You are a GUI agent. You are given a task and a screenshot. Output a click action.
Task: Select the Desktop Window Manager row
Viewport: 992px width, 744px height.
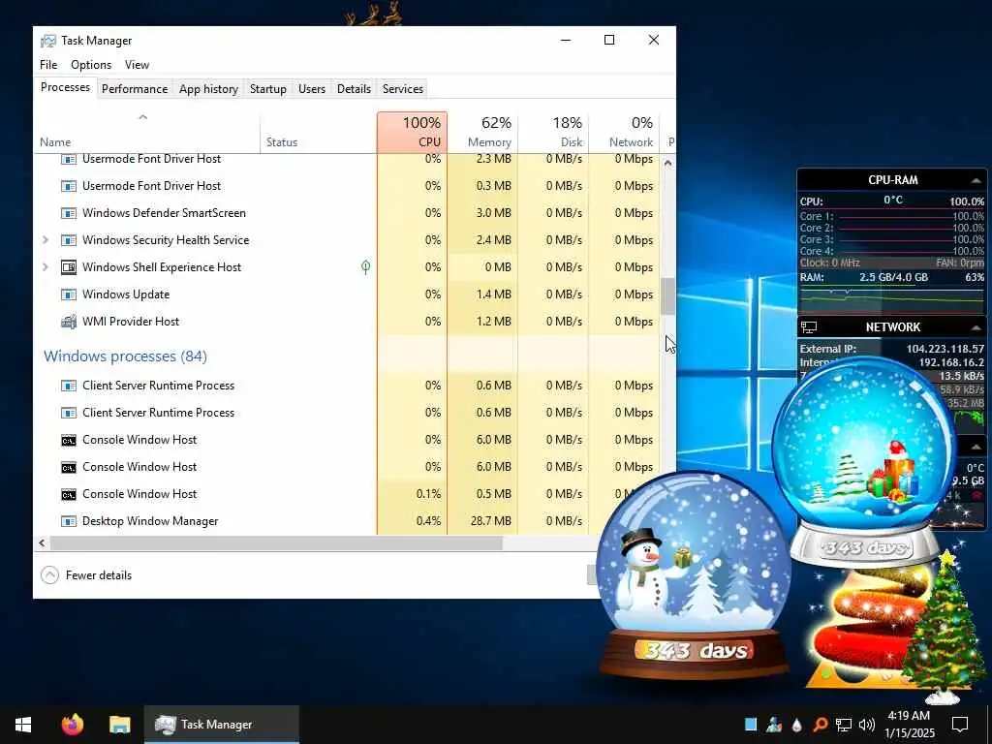[x=317, y=521]
